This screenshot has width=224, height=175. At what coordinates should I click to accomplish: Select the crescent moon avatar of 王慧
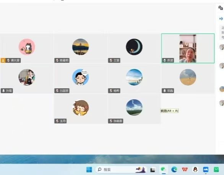[134, 47]
